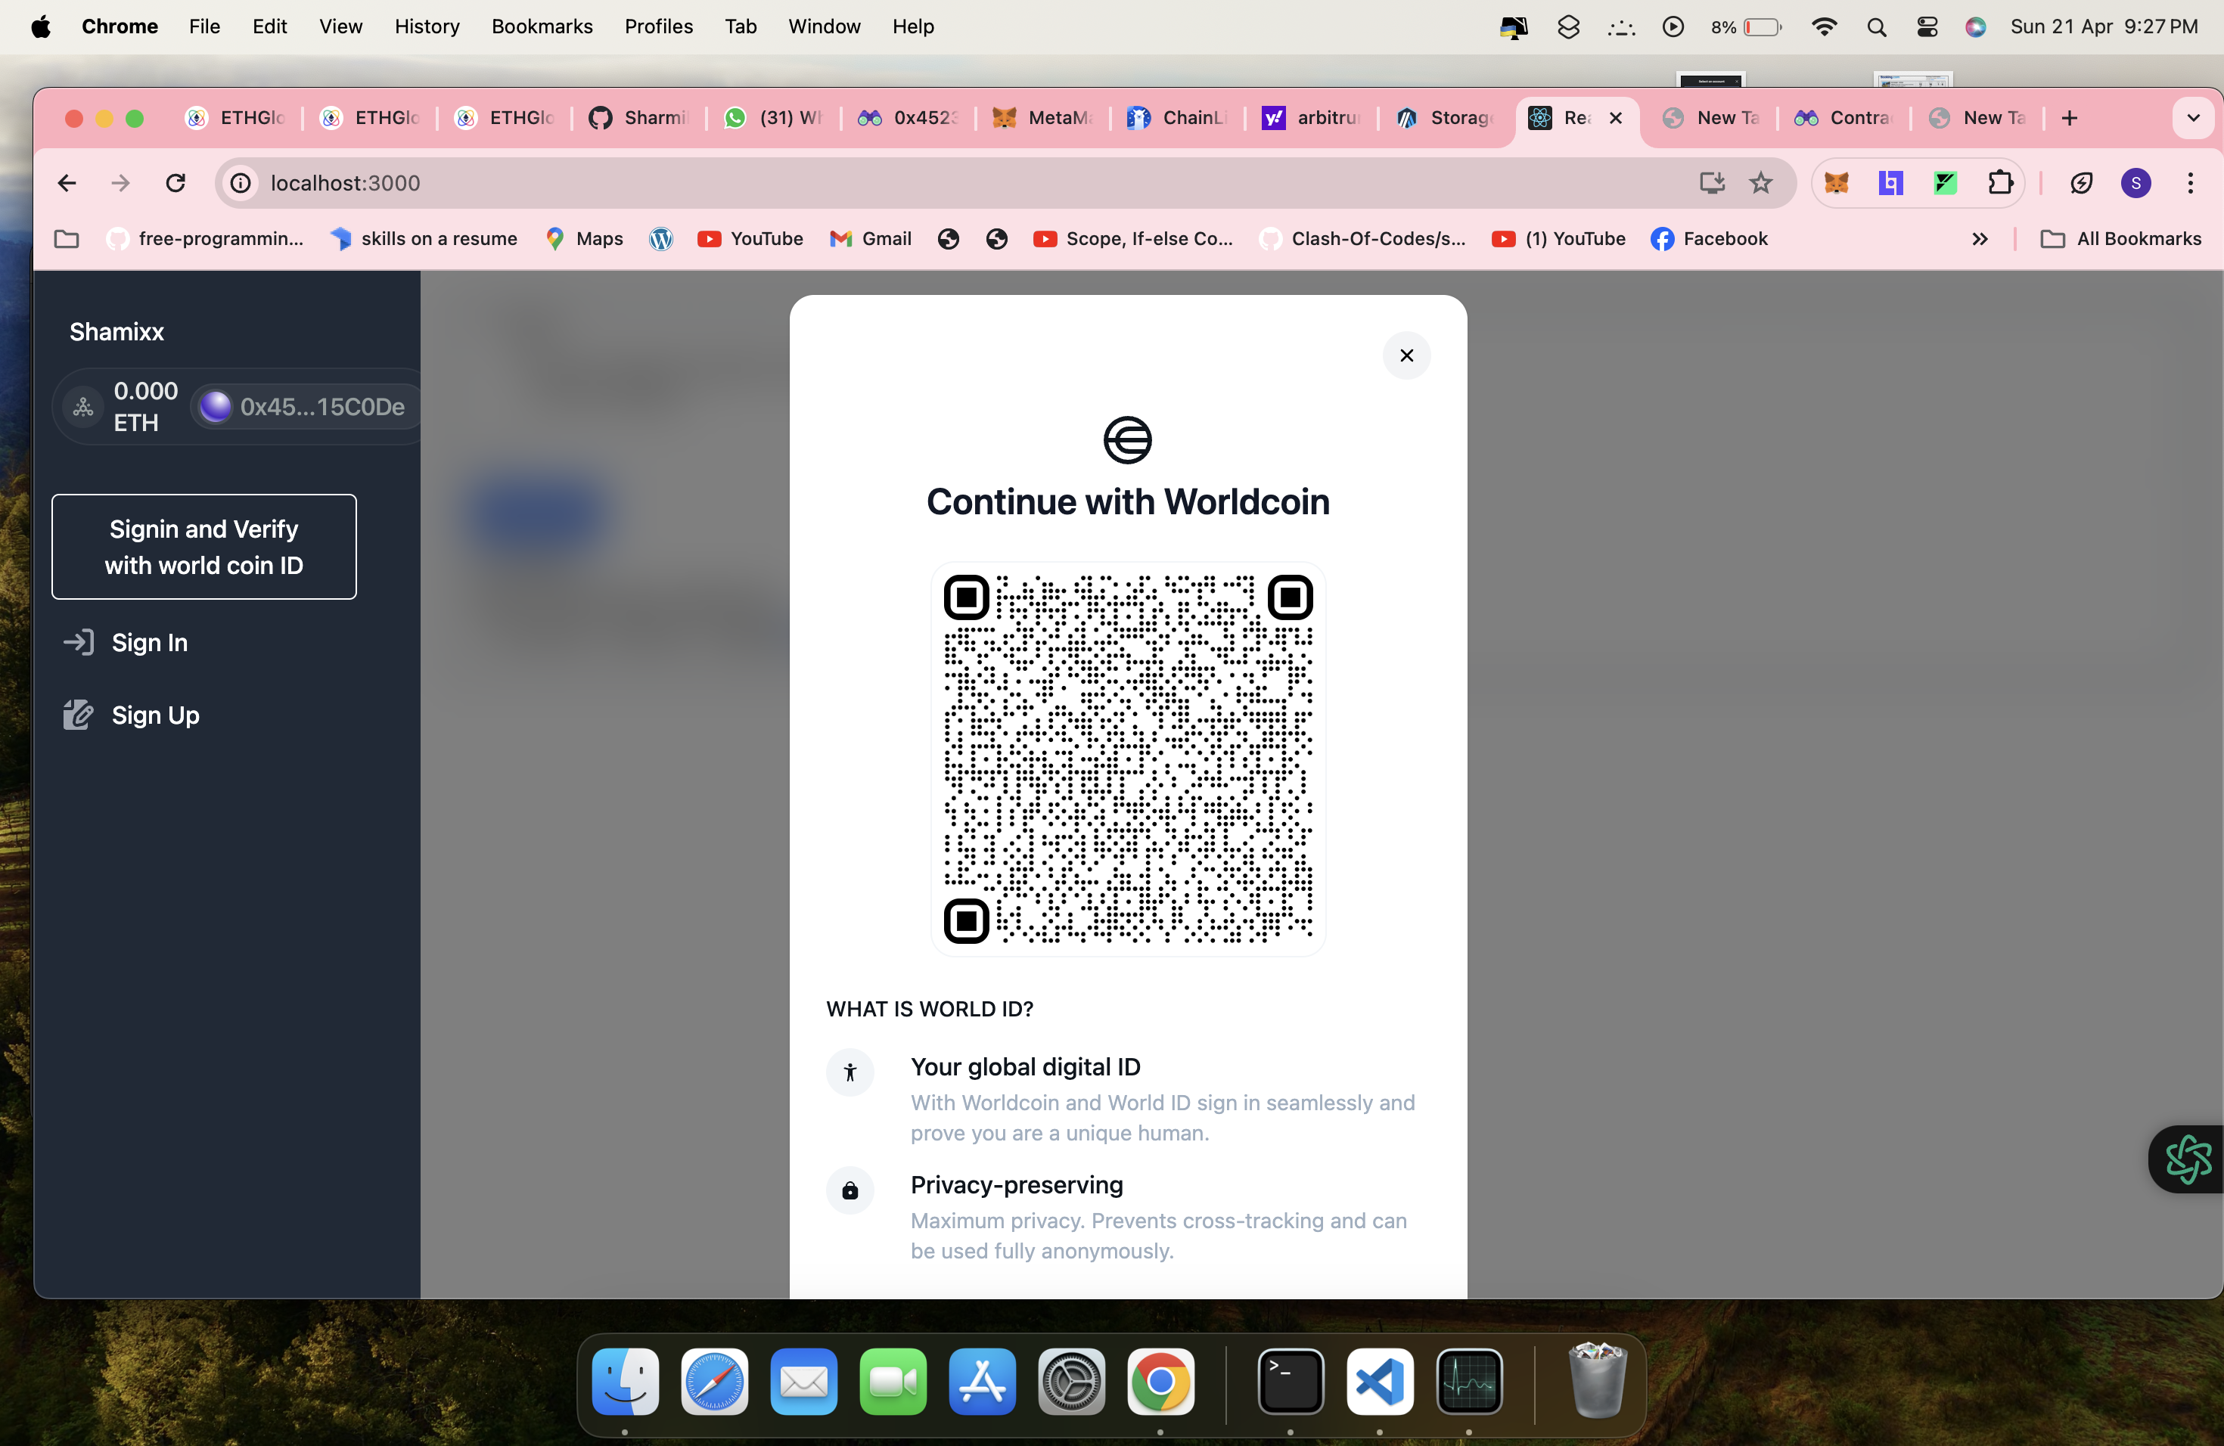Click the ChatGPT floating icon at right edge

(x=2188, y=1159)
